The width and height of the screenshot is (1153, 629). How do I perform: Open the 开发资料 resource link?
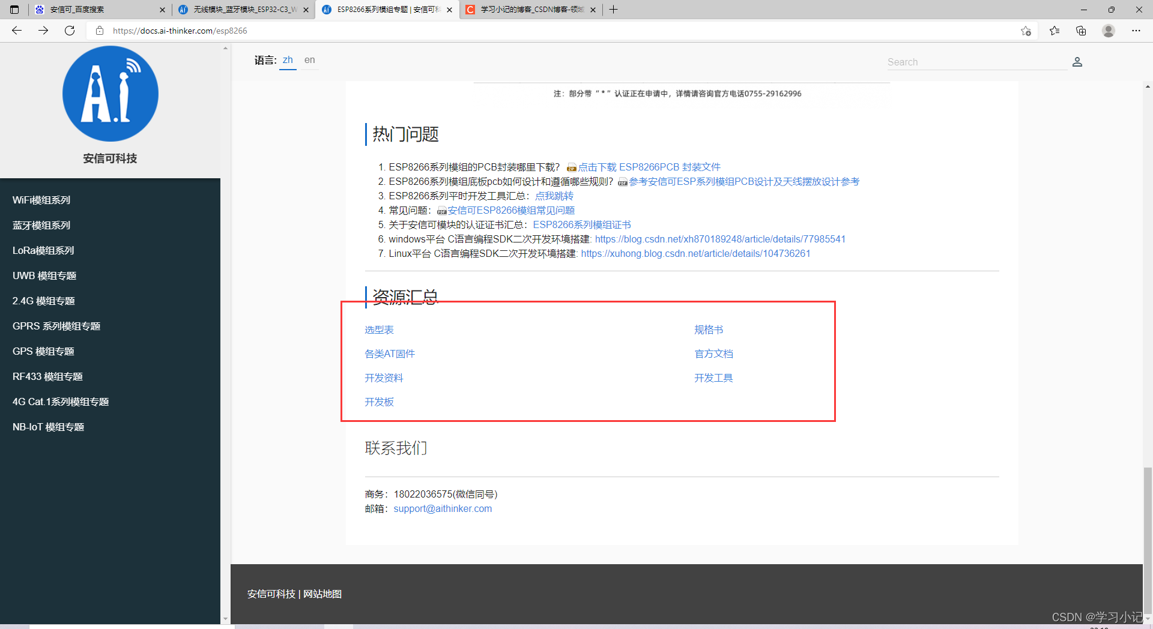384,378
